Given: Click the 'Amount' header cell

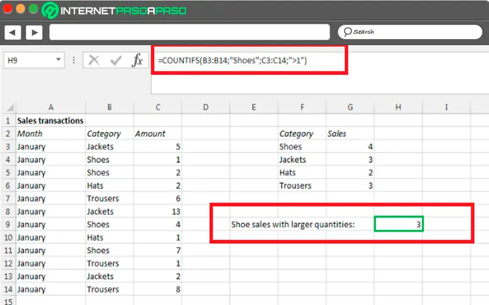Looking at the screenshot, I should pos(158,134).
